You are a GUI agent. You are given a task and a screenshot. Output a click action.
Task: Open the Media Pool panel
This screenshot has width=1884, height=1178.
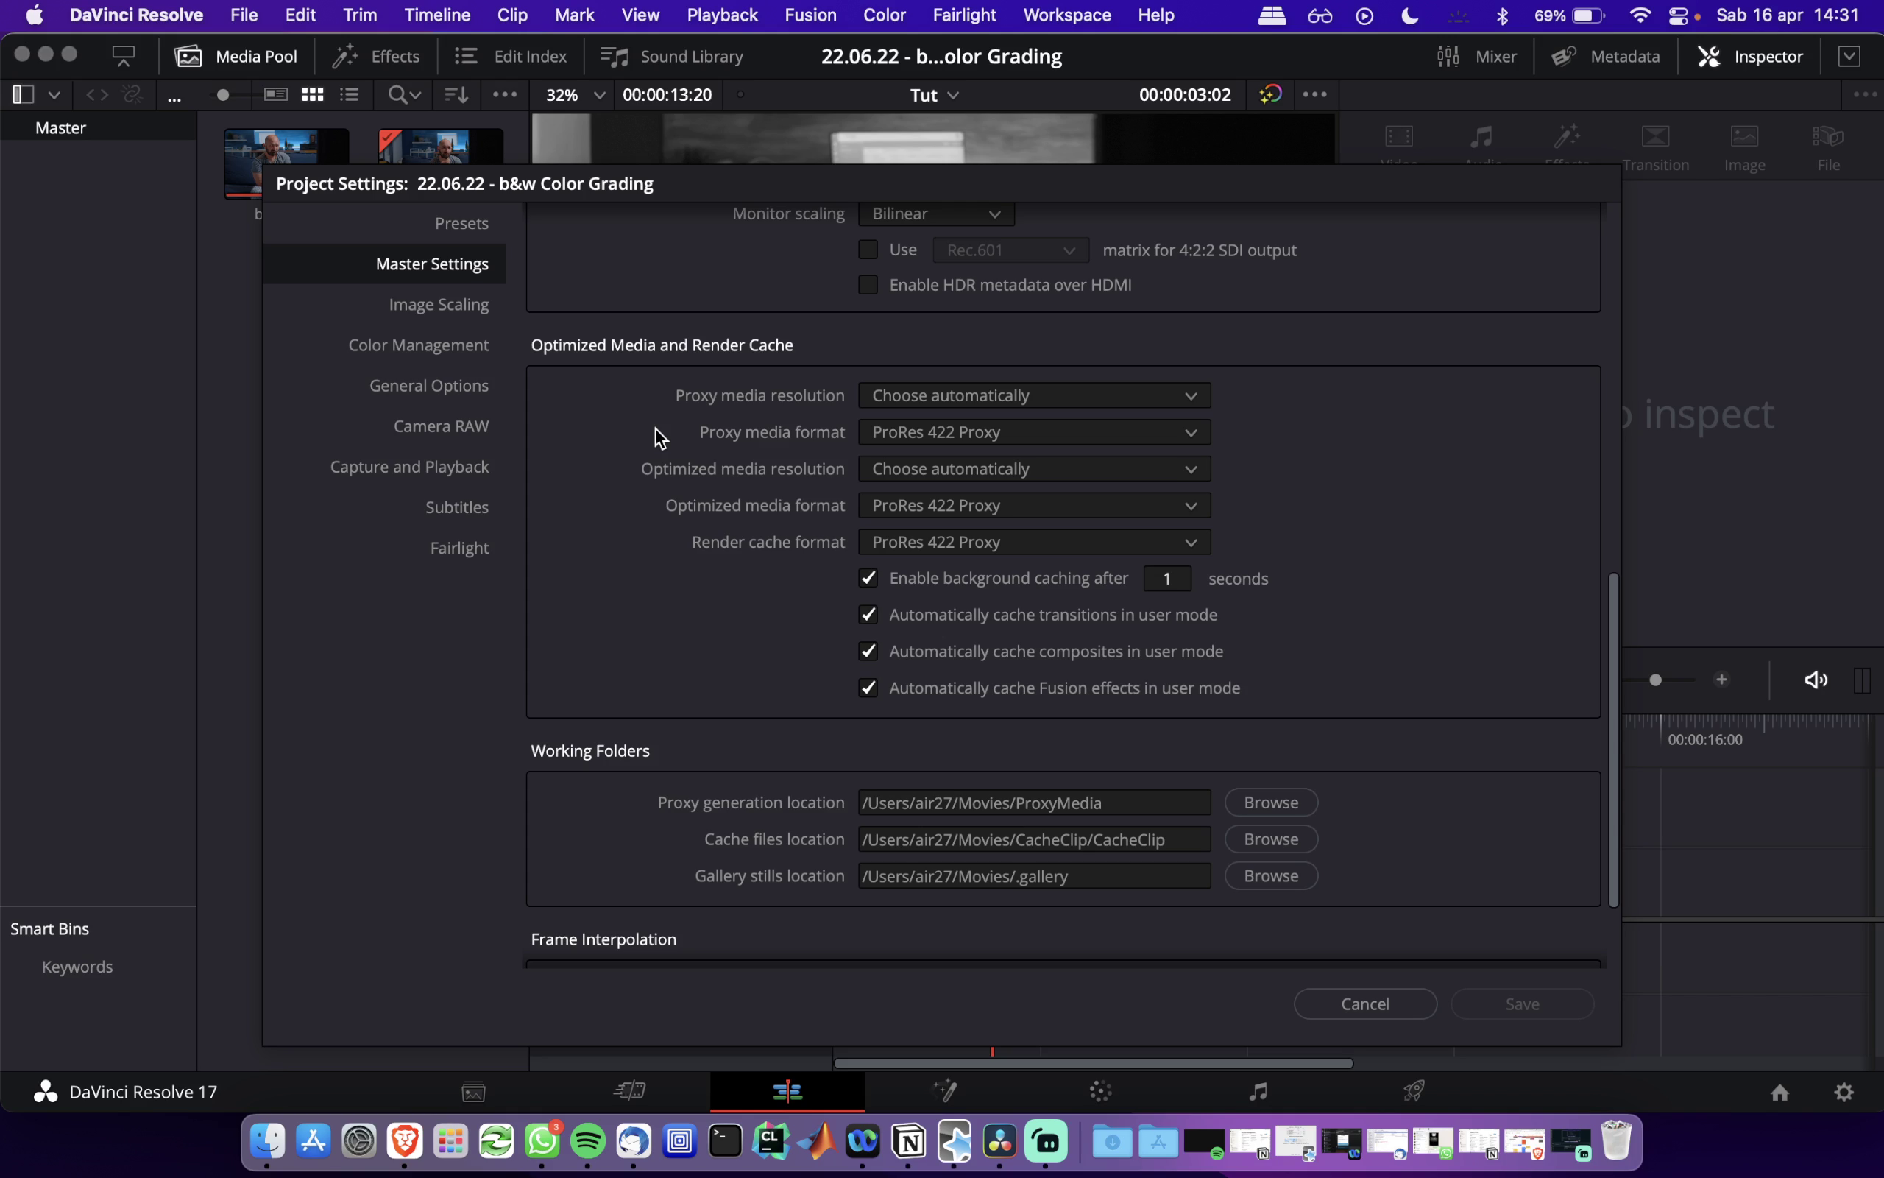click(x=236, y=56)
